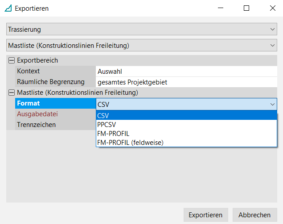Open the Trassierung category dropdown
283x224 pixels.
tap(141, 30)
